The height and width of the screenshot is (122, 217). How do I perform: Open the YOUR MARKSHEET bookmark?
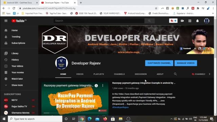[x=110, y=13]
